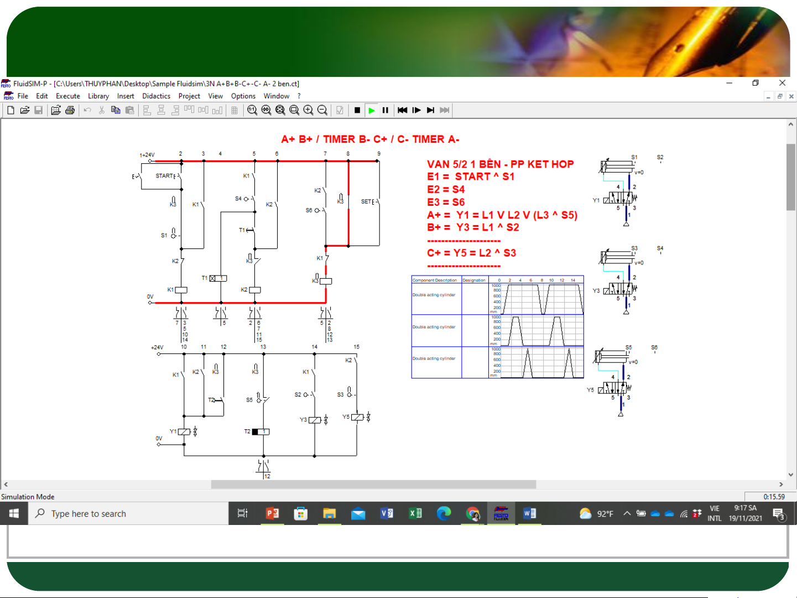The image size is (797, 598).
Task: Click the Zoom Out magnifier icon
Action: pyautogui.click(x=322, y=110)
